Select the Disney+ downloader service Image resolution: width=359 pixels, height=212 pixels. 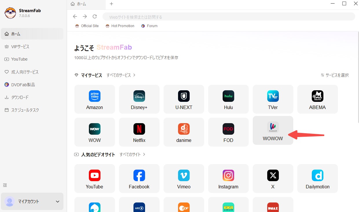139,99
